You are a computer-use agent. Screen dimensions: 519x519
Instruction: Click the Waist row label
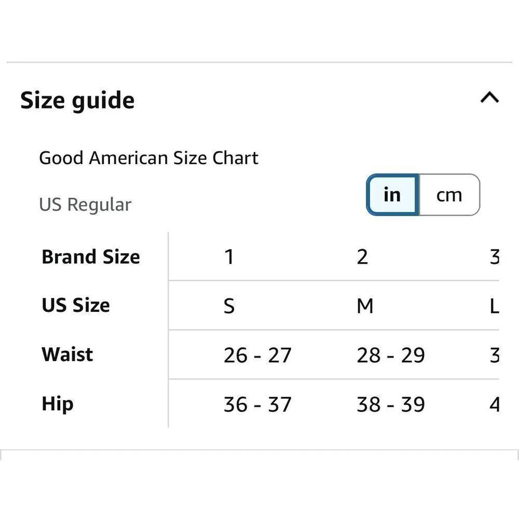(x=66, y=354)
